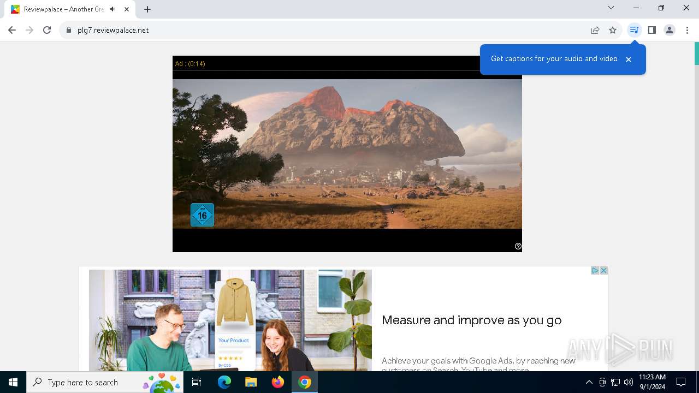Open File Explorer from the taskbar
This screenshot has height=393, width=699.
251,382
